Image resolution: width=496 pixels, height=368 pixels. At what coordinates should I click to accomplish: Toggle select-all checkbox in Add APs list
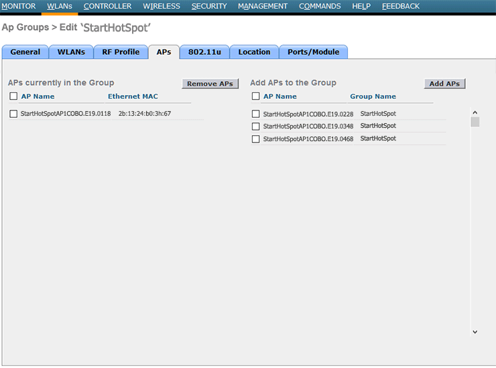point(255,96)
